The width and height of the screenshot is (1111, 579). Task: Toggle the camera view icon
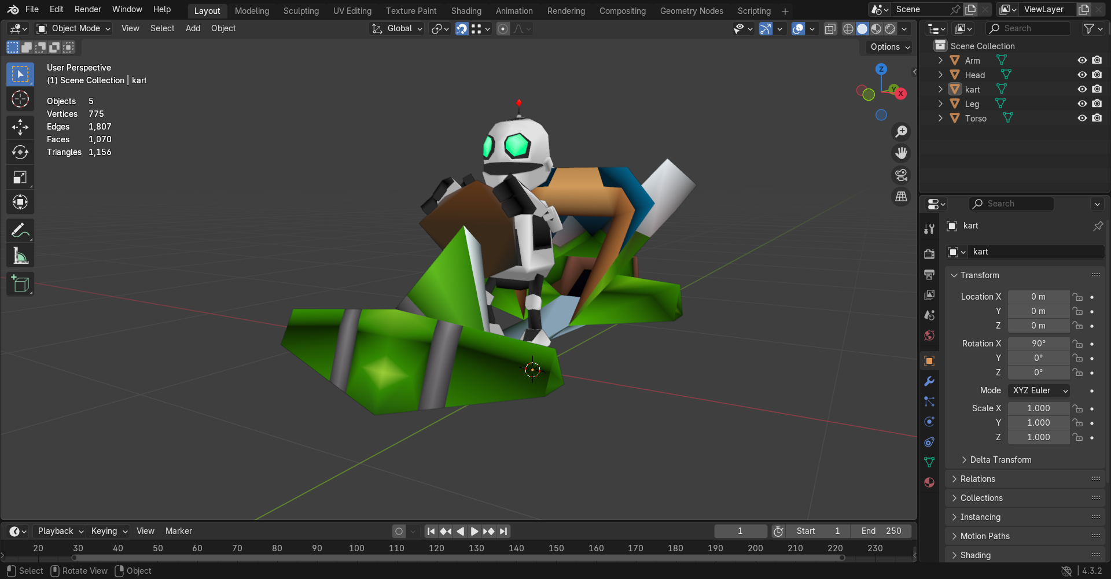tap(901, 175)
